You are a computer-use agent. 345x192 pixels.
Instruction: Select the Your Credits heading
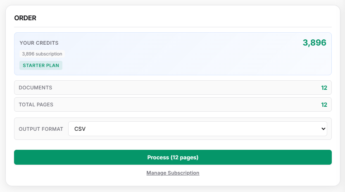tap(39, 43)
